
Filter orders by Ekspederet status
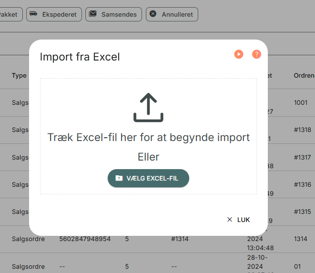click(54, 14)
